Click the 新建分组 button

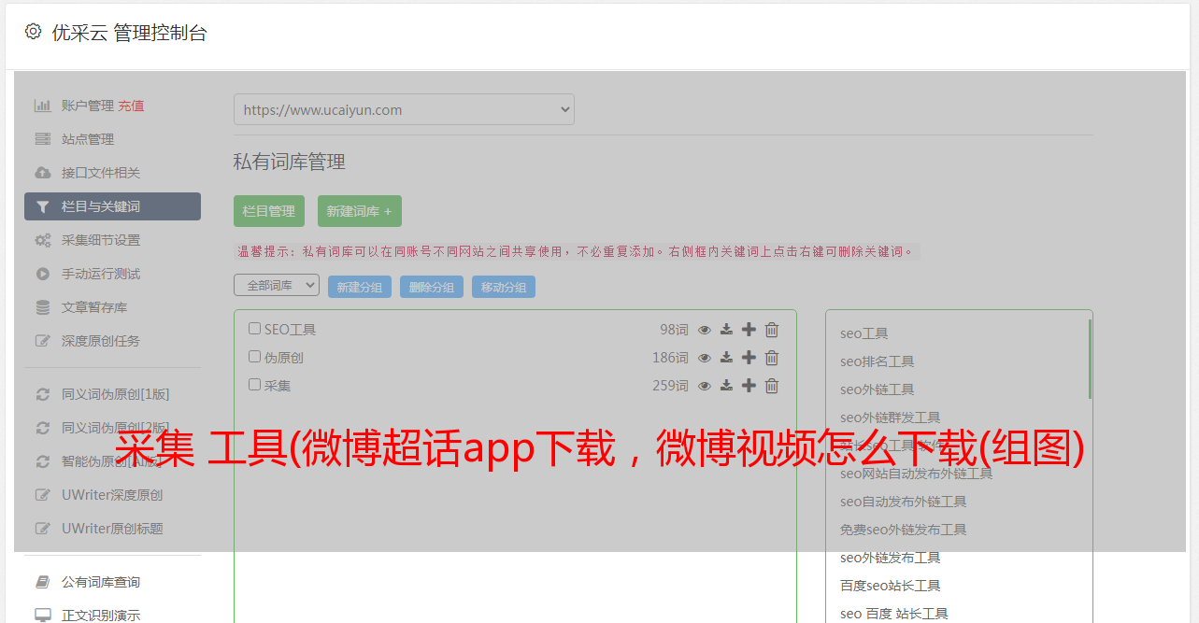tap(360, 288)
